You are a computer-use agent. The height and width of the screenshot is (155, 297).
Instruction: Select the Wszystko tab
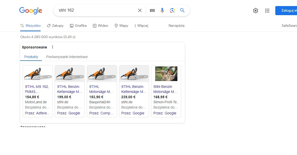31,25
